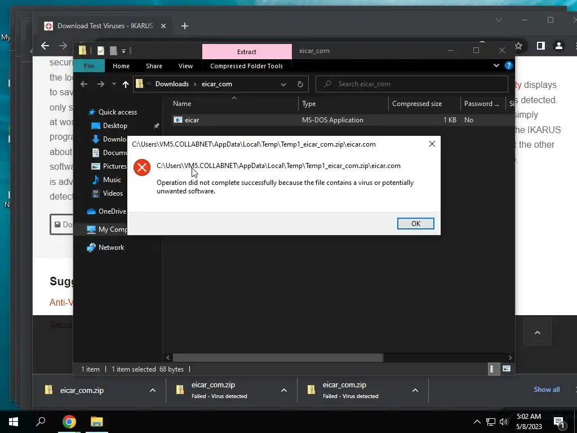This screenshot has height=433, width=577.
Task: Open Videos folder in navigation pane
Action: [113, 193]
